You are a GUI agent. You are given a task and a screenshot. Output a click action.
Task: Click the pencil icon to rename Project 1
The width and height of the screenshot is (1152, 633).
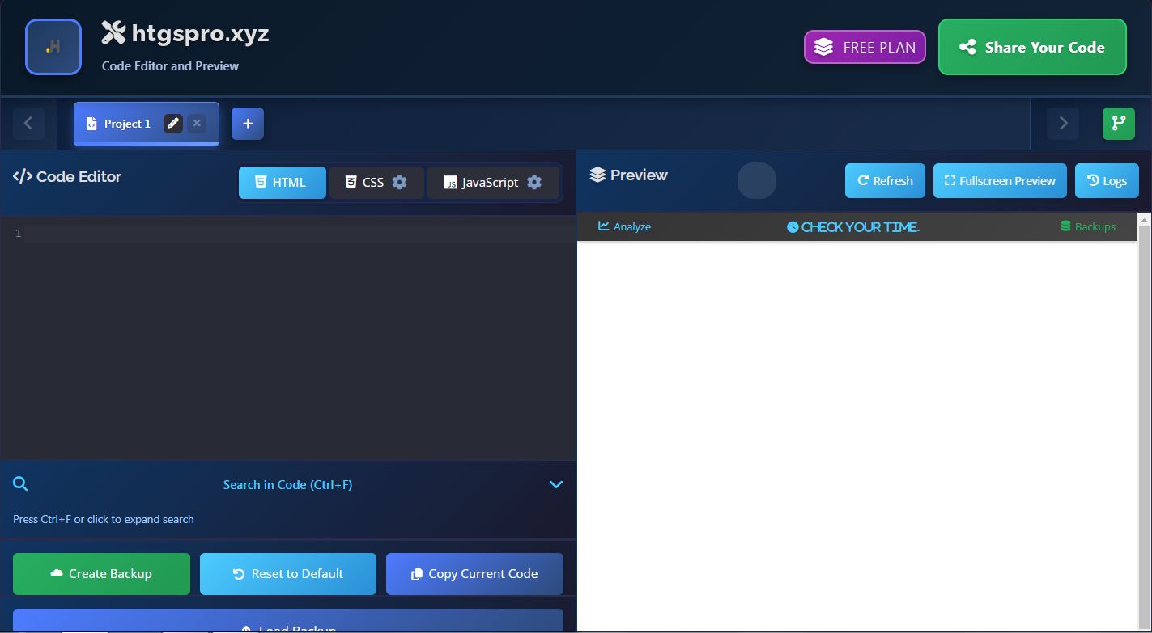172,123
